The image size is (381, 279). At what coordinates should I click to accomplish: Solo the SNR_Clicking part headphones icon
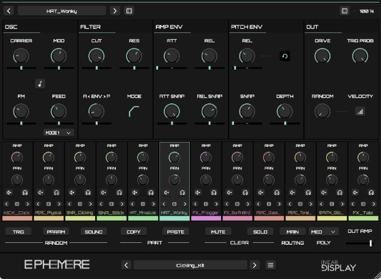coord(88,192)
